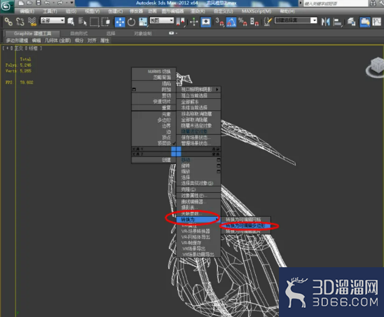Click the Select and Manipulate icon

click(193, 22)
